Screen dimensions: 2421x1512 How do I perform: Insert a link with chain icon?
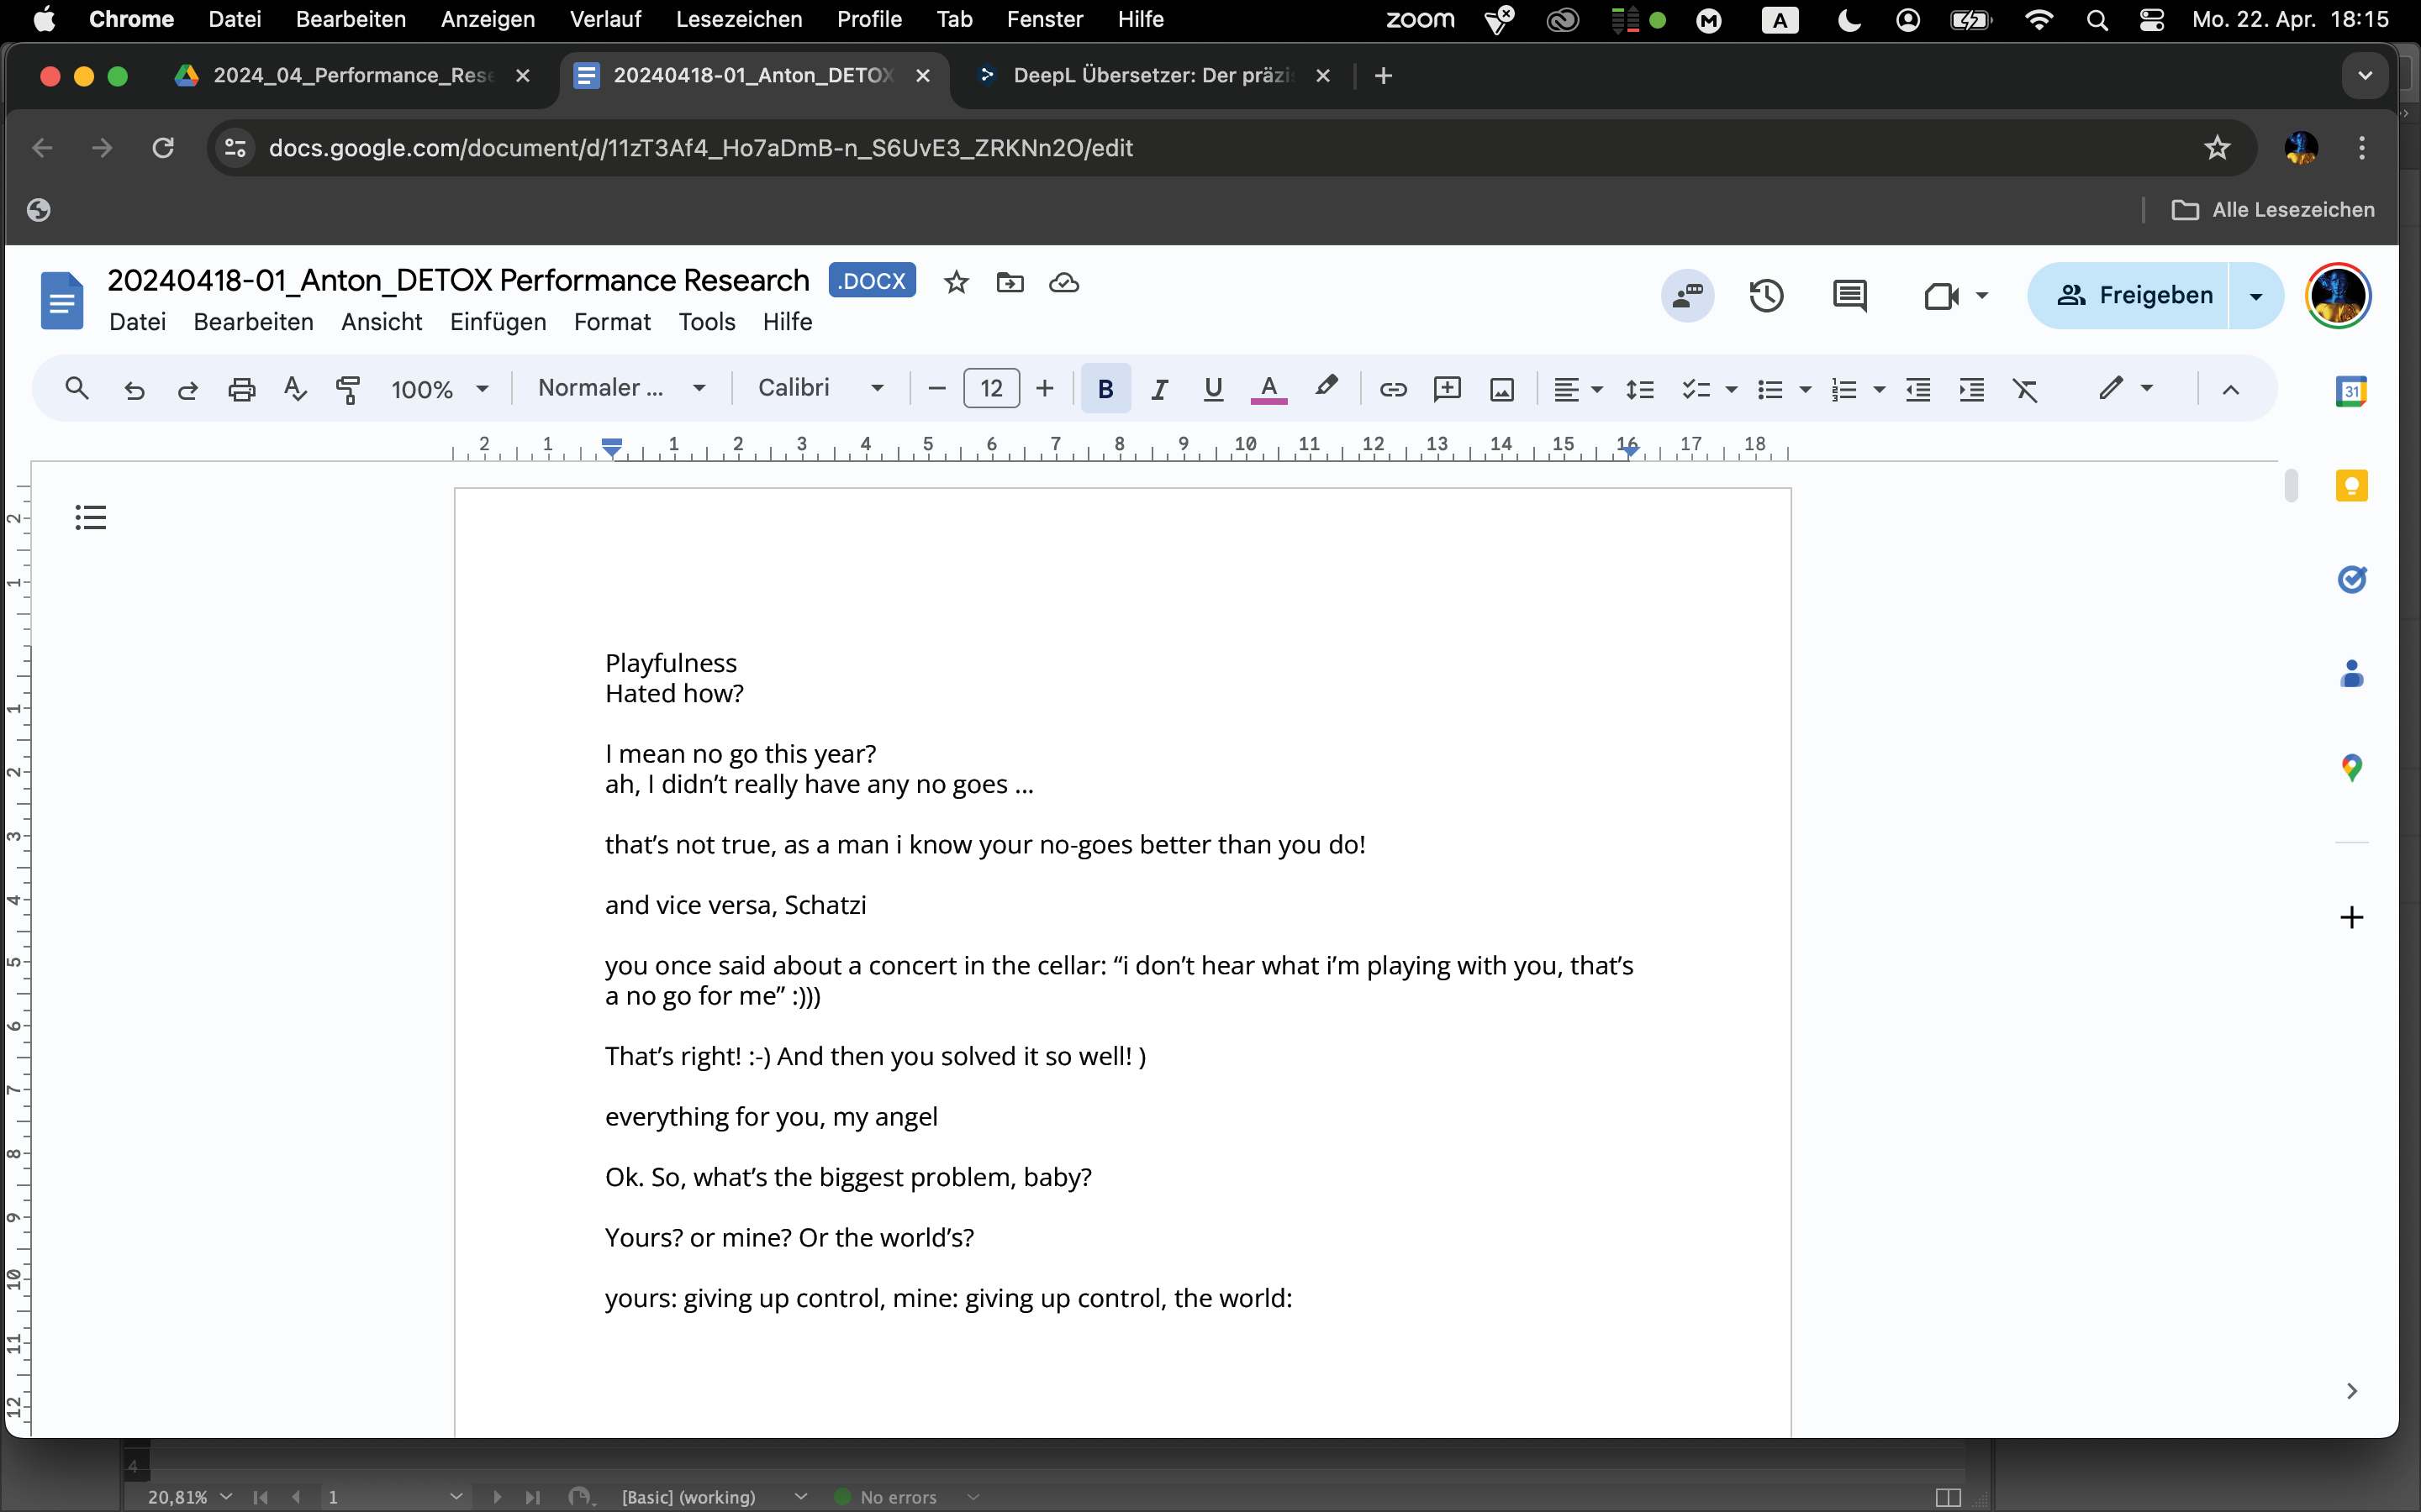[x=1393, y=389]
